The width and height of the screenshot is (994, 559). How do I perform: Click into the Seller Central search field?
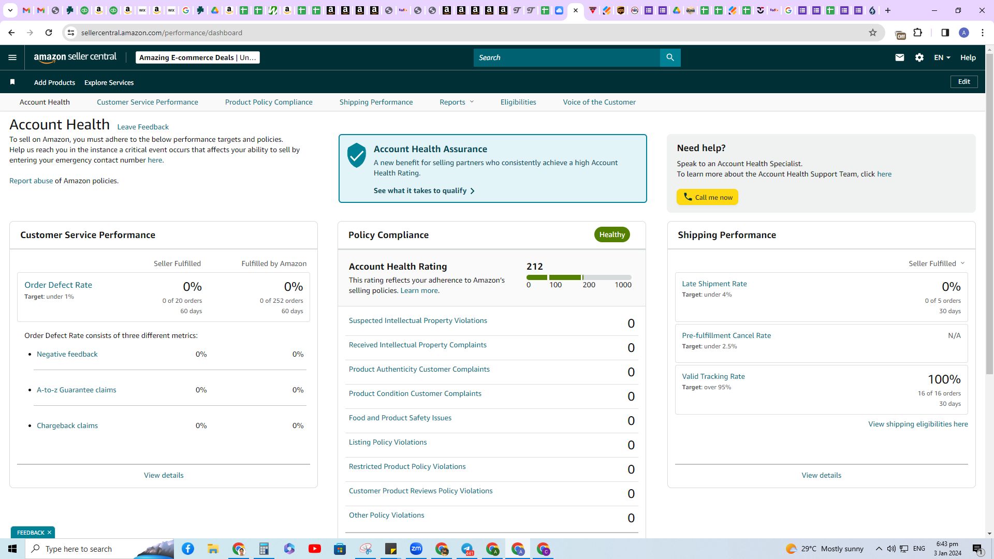click(567, 57)
